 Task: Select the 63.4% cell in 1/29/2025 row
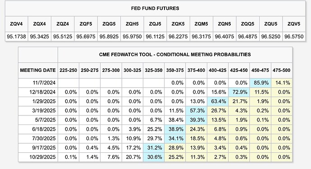pyautogui.click(x=218, y=101)
